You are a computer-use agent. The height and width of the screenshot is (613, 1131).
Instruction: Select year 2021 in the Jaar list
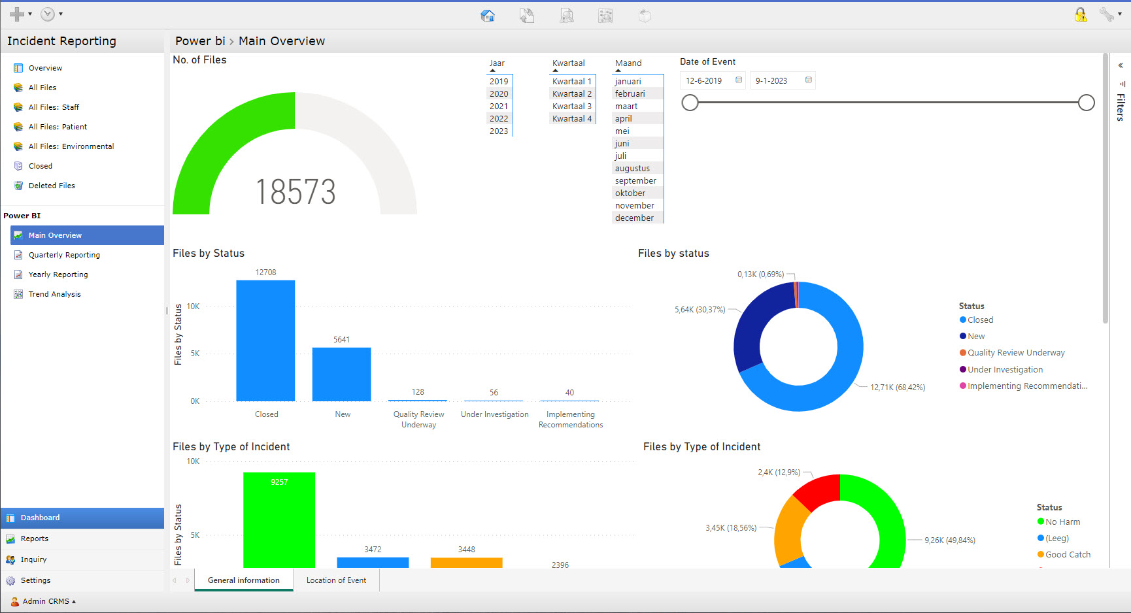pos(499,106)
